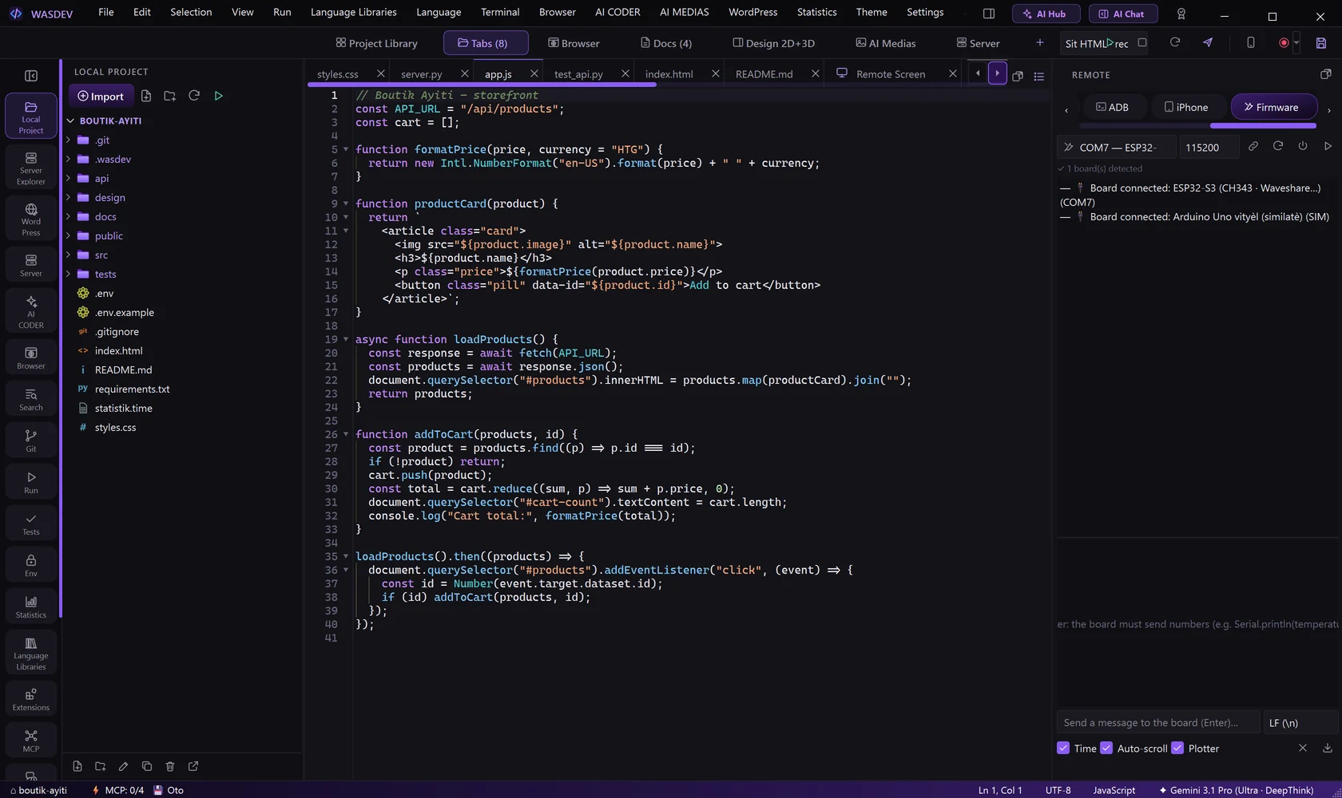The height and width of the screenshot is (798, 1342).
Task: Open the AI Chat button
Action: click(1122, 14)
